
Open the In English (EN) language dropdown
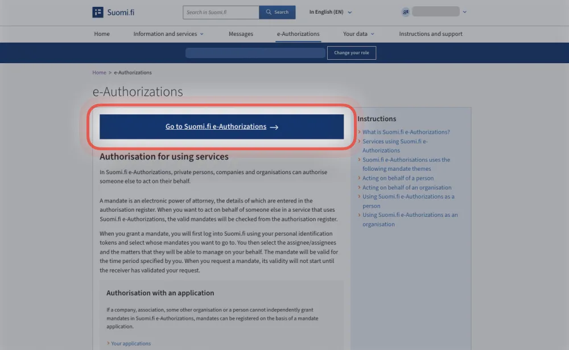pyautogui.click(x=330, y=12)
